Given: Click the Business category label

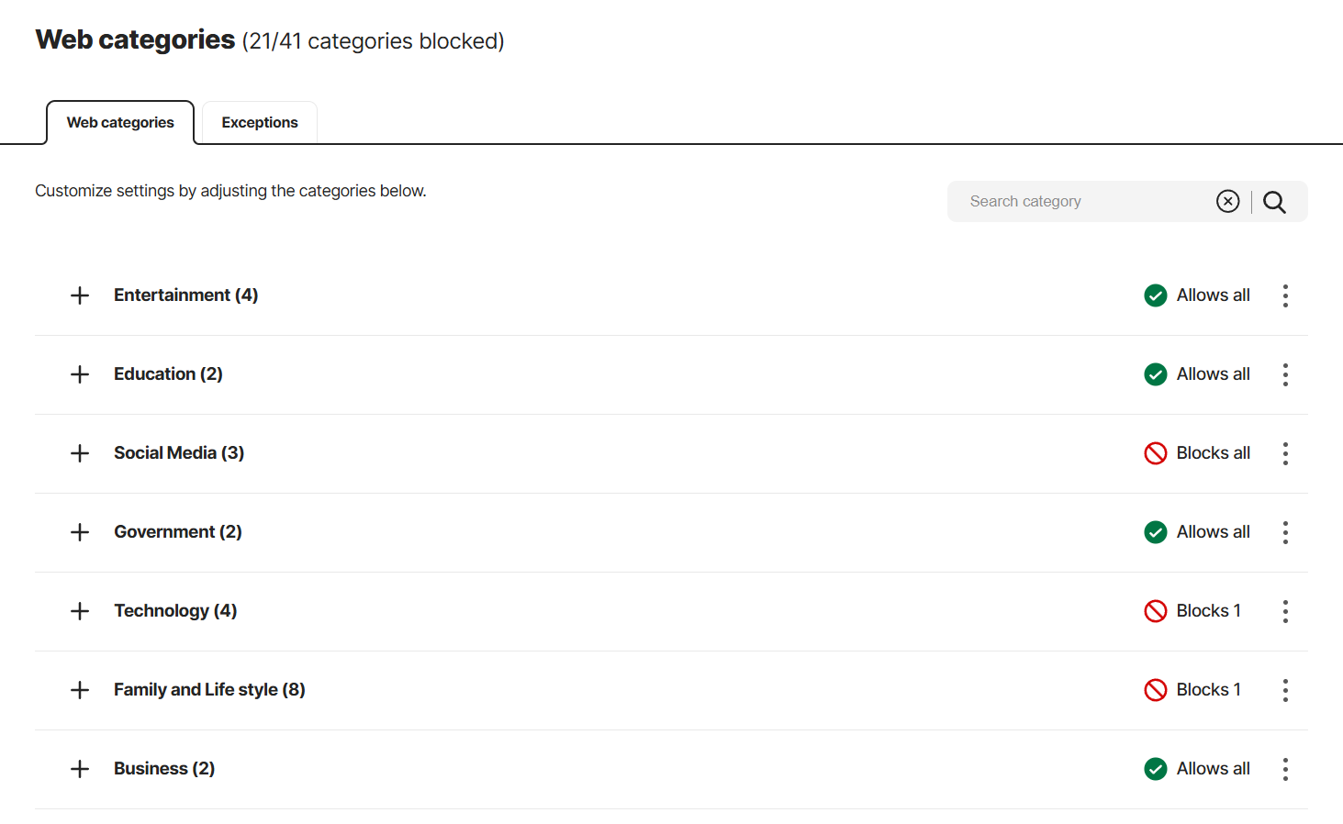Looking at the screenshot, I should click(x=163, y=768).
